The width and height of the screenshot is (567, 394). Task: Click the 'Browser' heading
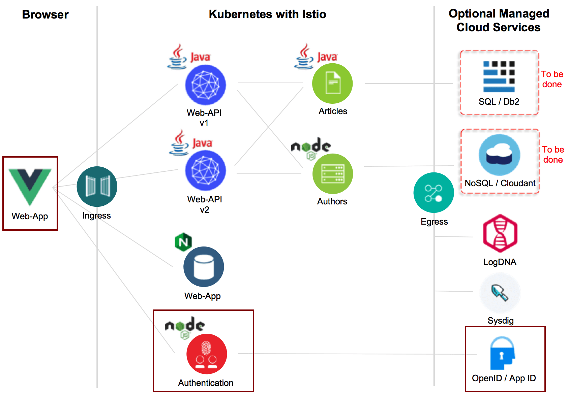(x=45, y=14)
